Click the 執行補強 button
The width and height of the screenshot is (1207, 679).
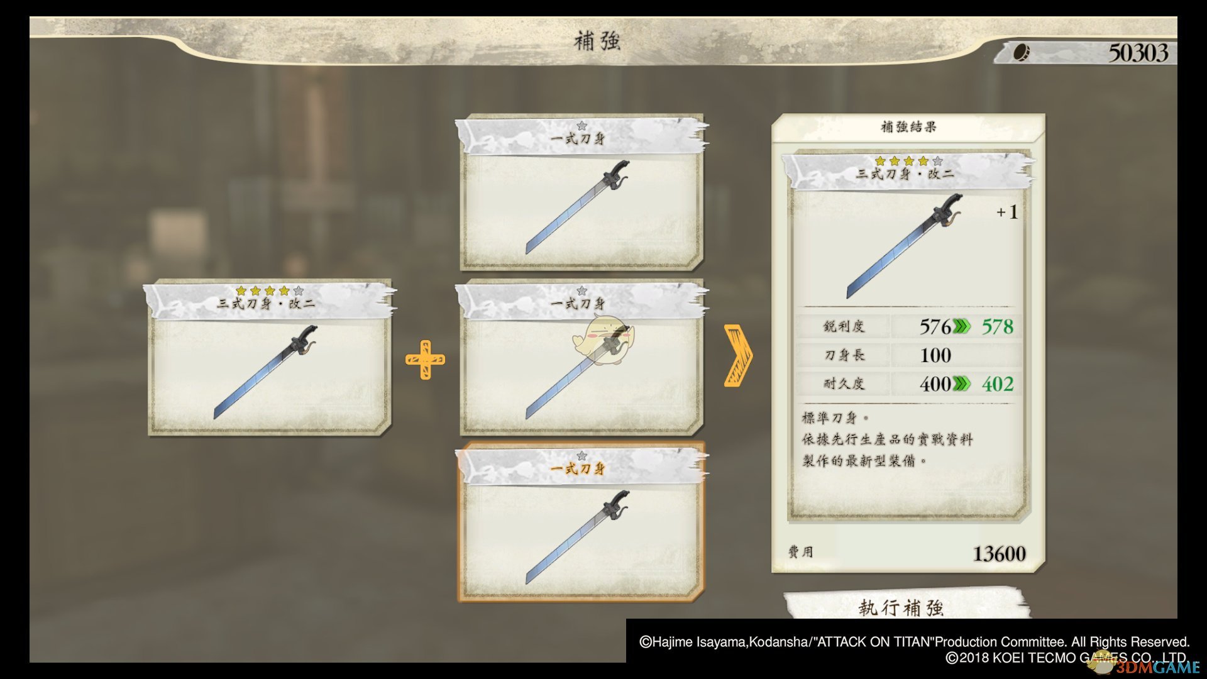point(903,605)
